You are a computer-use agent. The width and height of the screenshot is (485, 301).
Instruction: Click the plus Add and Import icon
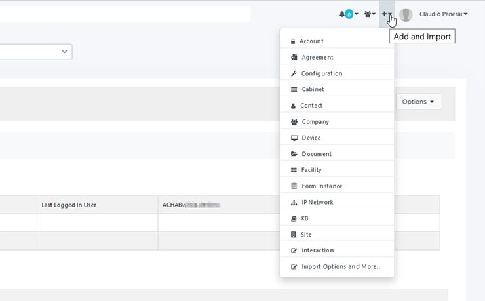point(386,14)
